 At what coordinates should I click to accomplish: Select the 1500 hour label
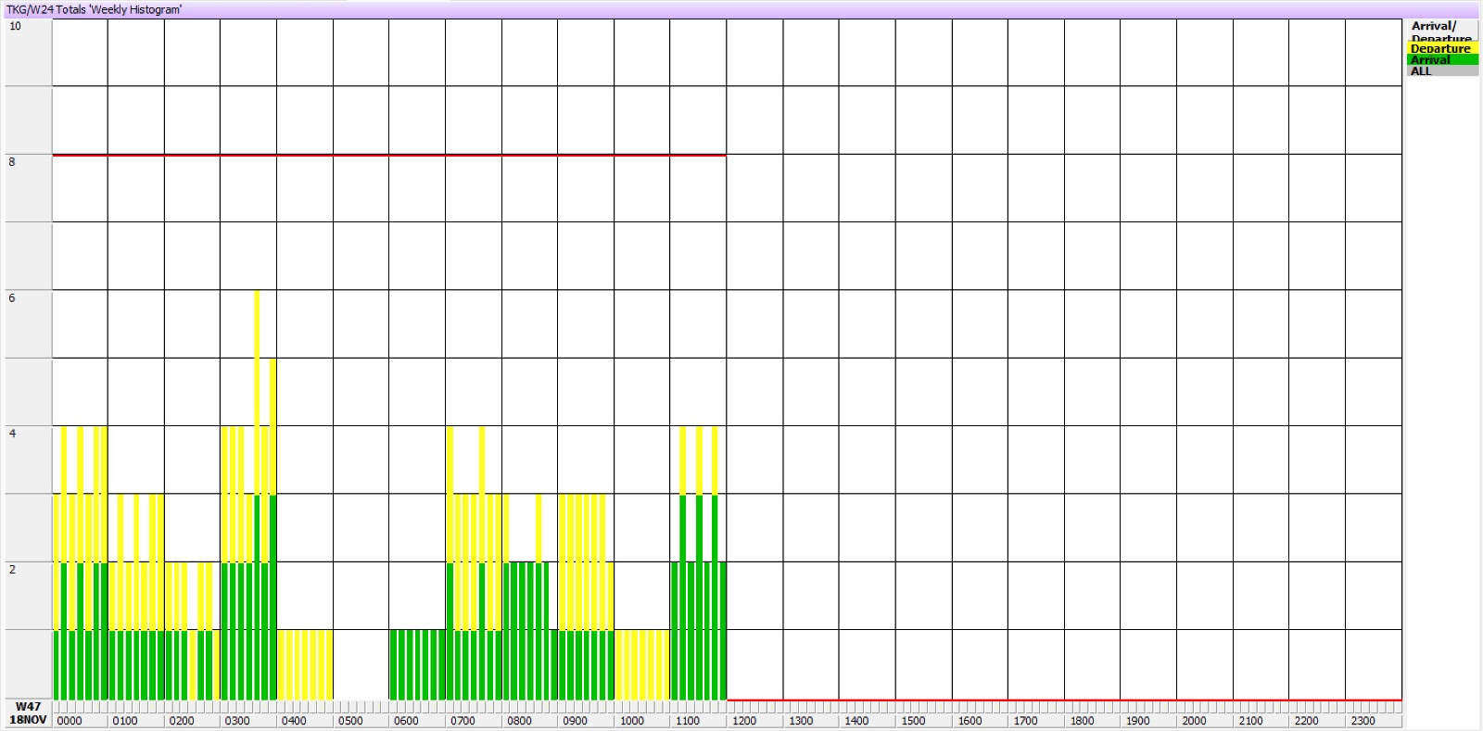[x=913, y=721]
